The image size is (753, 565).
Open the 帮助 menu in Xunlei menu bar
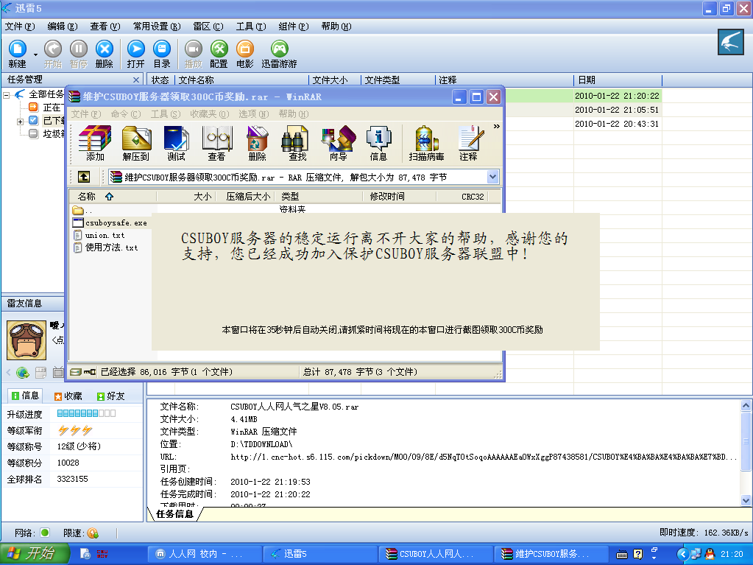pos(336,27)
